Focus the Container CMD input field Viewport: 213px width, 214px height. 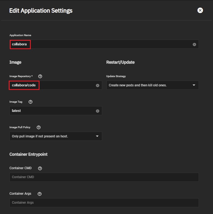[104, 177]
